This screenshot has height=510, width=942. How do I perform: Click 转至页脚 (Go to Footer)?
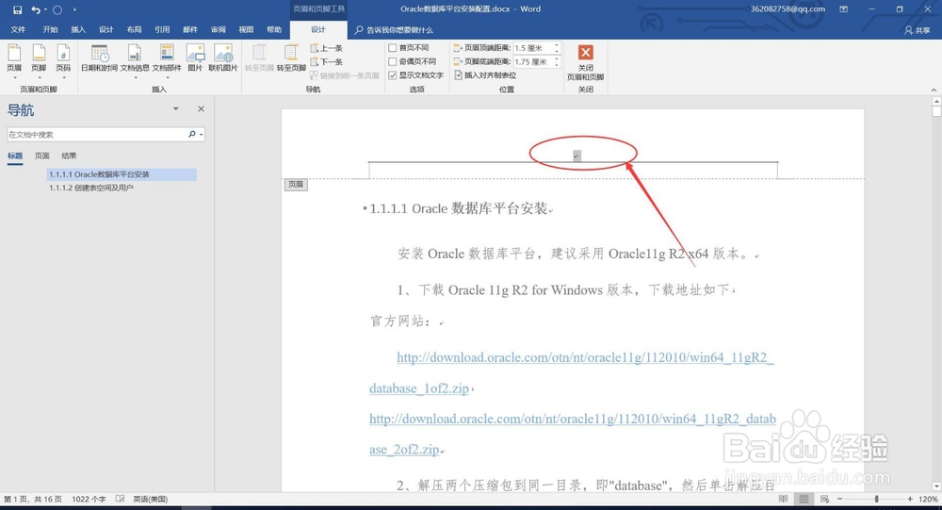(x=291, y=58)
